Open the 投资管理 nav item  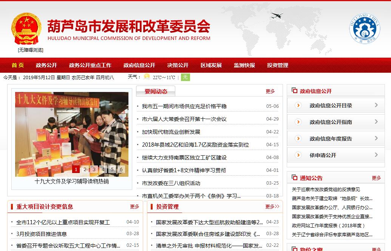tap(278, 65)
